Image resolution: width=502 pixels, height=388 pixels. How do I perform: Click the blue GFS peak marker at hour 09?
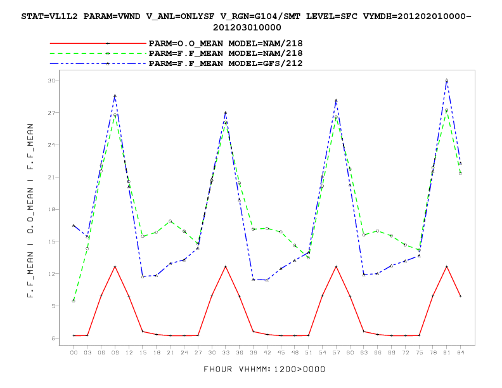115,96
